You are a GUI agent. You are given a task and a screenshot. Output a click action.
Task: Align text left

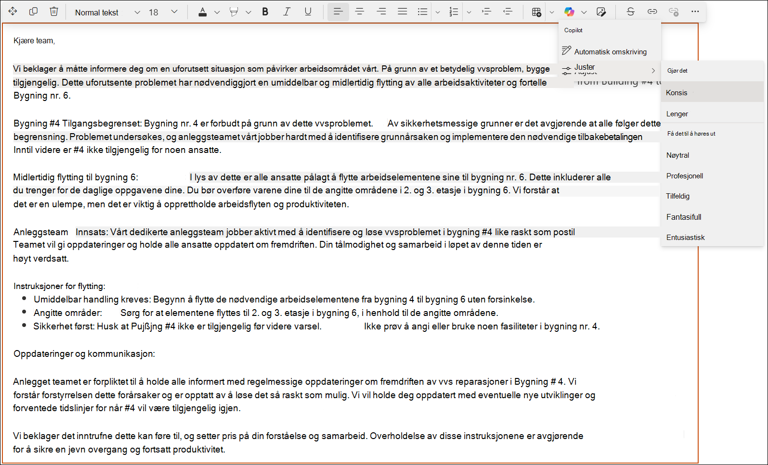(x=338, y=12)
